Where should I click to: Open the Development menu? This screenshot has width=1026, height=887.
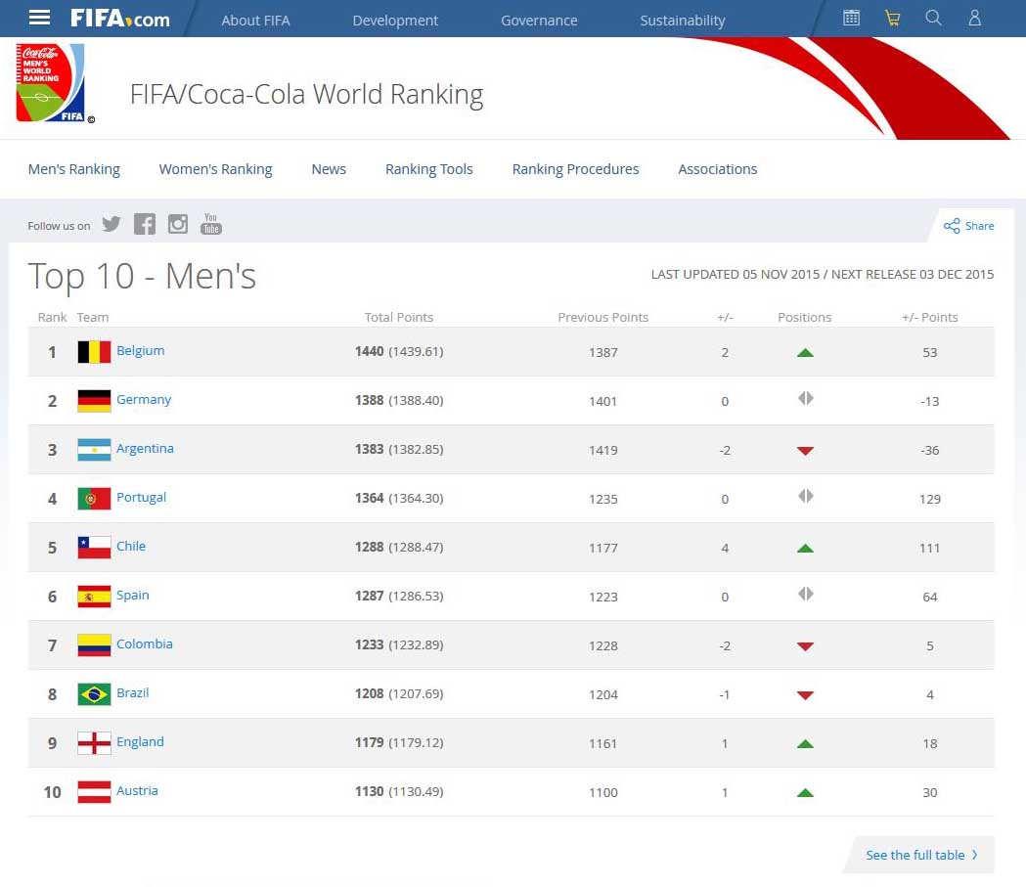click(395, 21)
